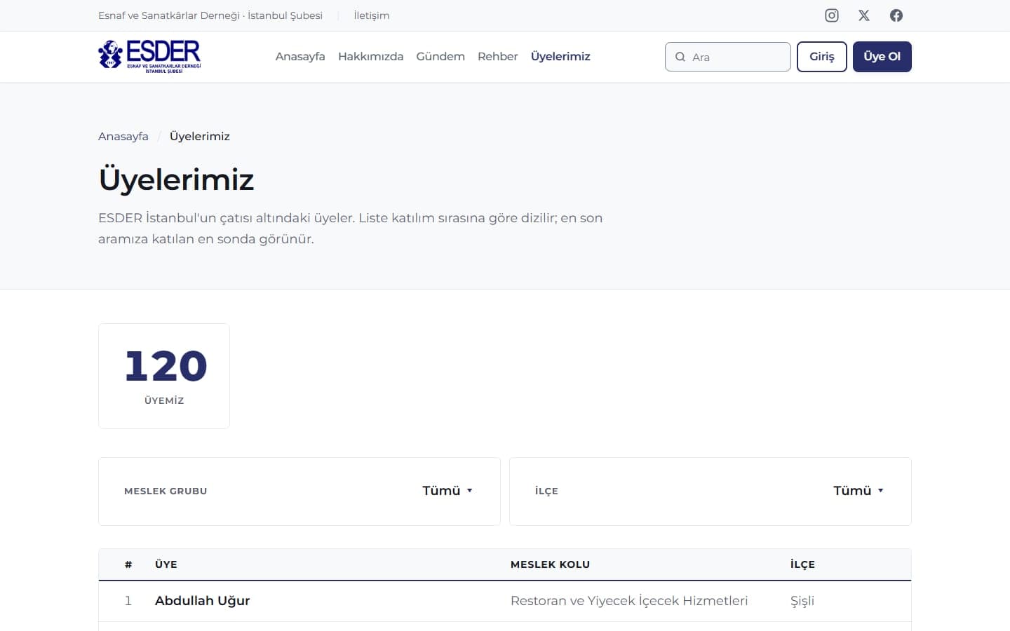Open the Gündem menu item
1010x631 pixels.
(x=440, y=57)
